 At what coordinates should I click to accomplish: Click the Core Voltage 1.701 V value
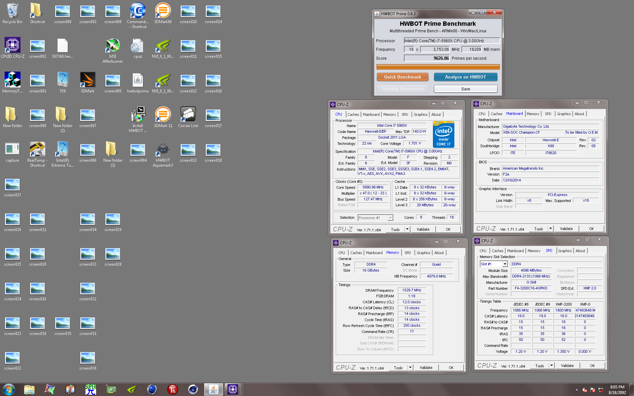[x=415, y=143]
